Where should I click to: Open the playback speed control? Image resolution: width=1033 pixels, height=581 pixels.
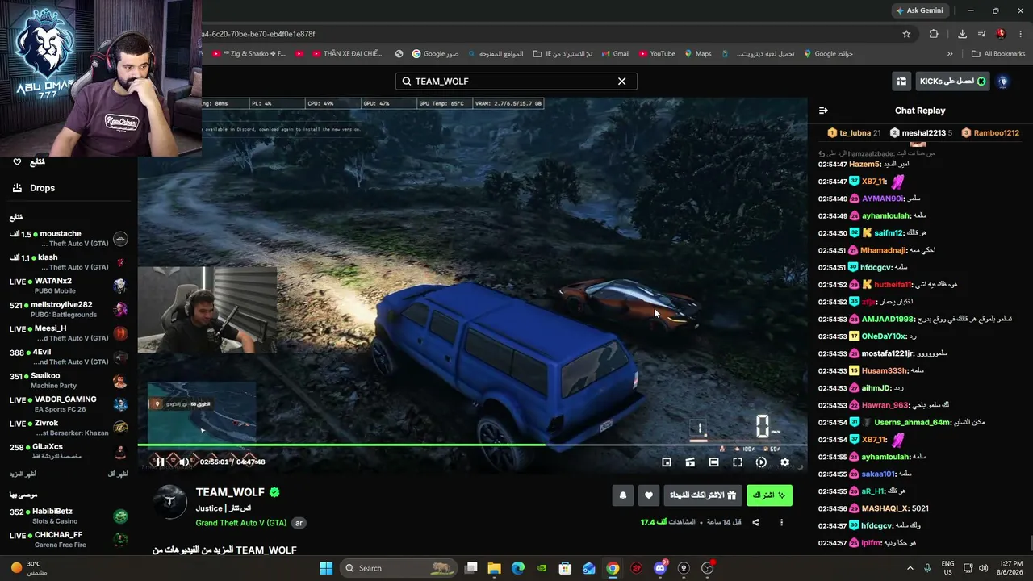click(761, 462)
